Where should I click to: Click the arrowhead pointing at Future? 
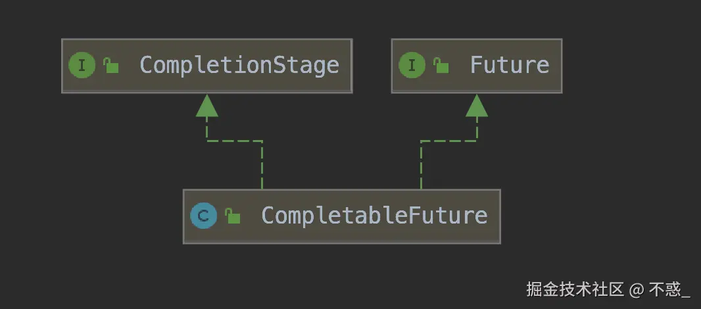click(477, 106)
